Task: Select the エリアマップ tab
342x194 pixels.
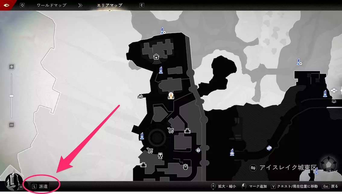Action: pos(109,5)
